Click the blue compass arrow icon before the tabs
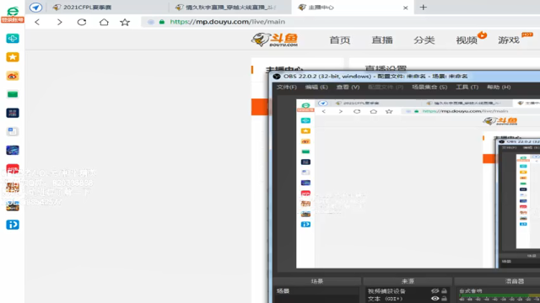Image resolution: width=540 pixels, height=303 pixels. pos(35,8)
